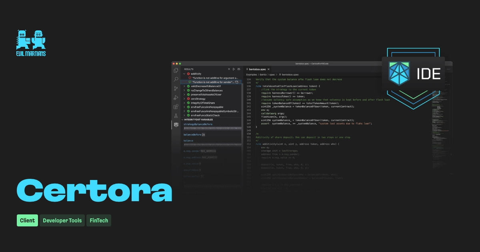
Task: Open the Source Control branch icon
Action: [x=176, y=88]
